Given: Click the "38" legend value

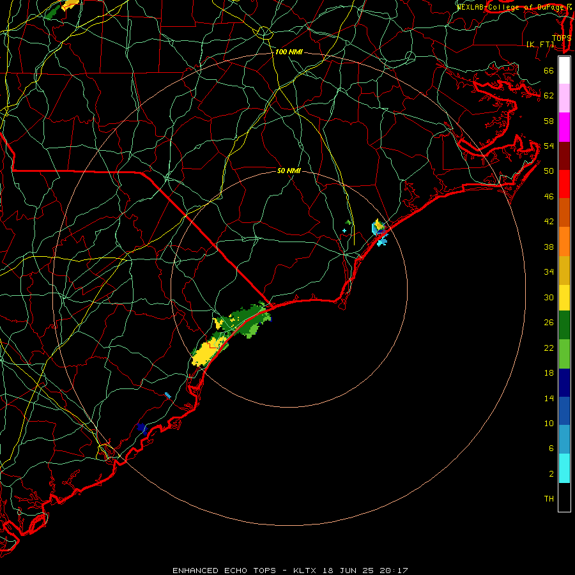Looking at the screenshot, I should (549, 247).
